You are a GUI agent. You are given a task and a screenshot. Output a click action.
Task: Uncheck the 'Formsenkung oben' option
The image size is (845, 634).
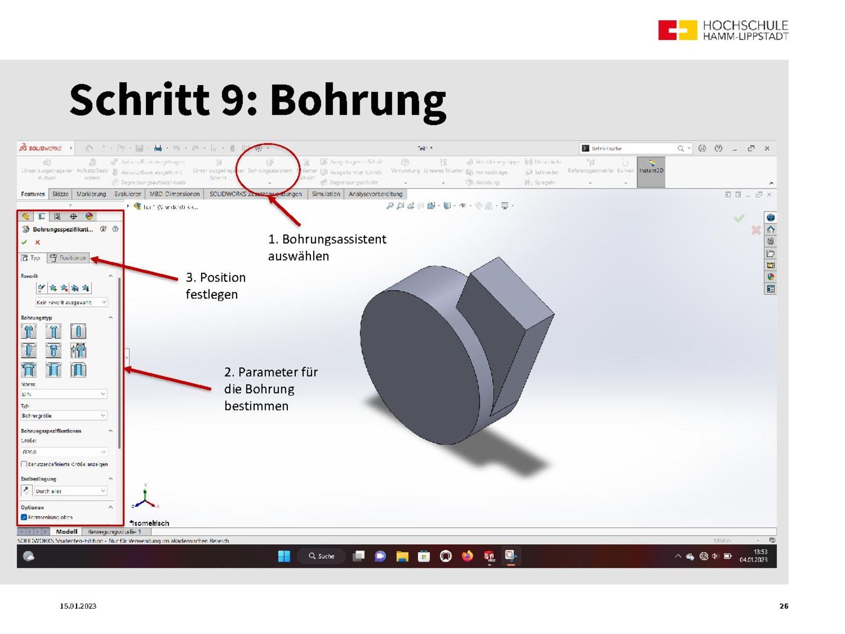coord(24,517)
